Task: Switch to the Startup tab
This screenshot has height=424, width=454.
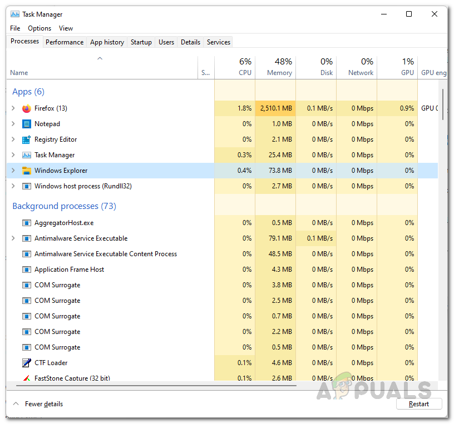Action: tap(141, 42)
